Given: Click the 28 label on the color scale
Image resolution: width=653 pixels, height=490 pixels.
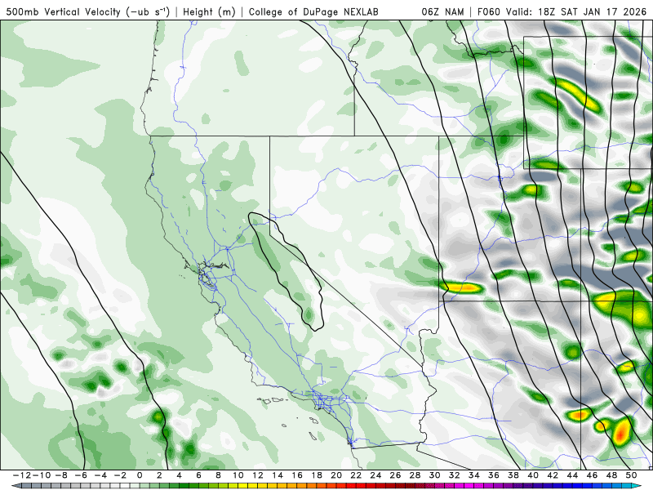Looking at the screenshot, I should 415,475.
